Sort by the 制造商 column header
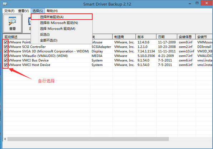The image size is (213, 149). [124, 37]
